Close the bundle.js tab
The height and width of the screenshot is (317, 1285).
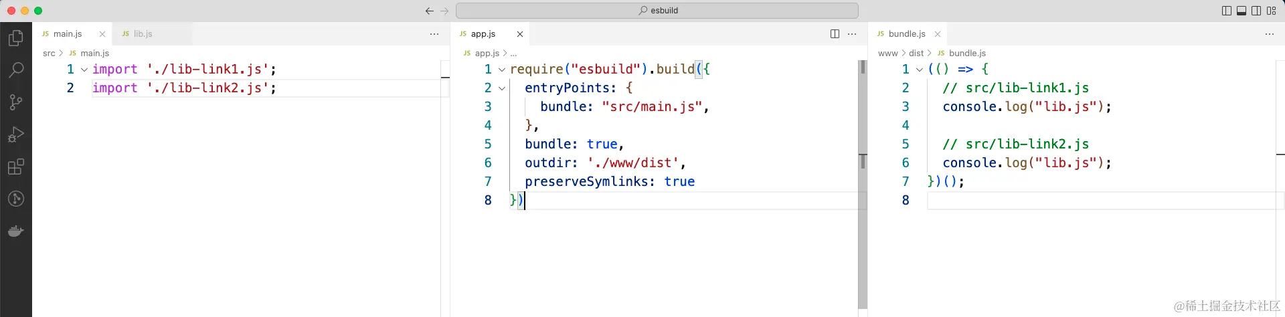pyautogui.click(x=938, y=34)
